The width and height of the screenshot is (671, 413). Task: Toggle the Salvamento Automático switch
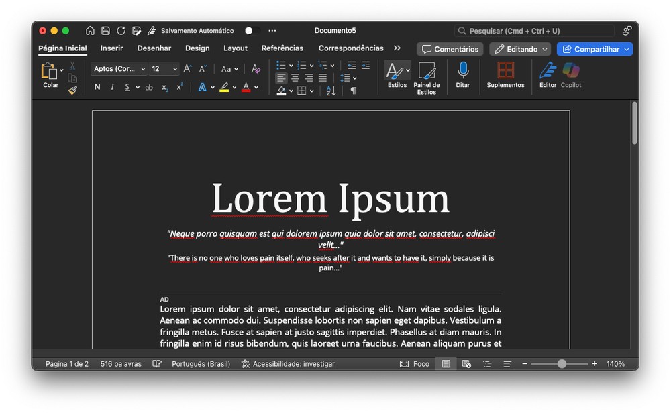(x=252, y=31)
